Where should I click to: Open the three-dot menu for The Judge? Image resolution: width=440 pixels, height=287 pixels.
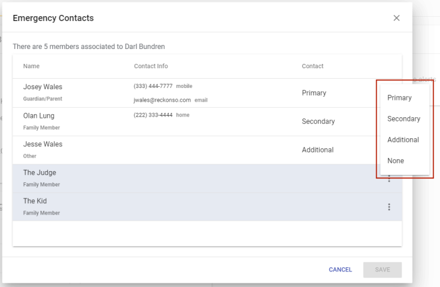(389, 179)
